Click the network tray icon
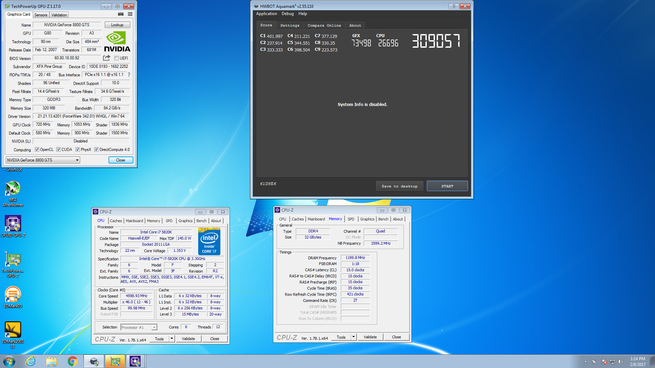 [x=612, y=362]
